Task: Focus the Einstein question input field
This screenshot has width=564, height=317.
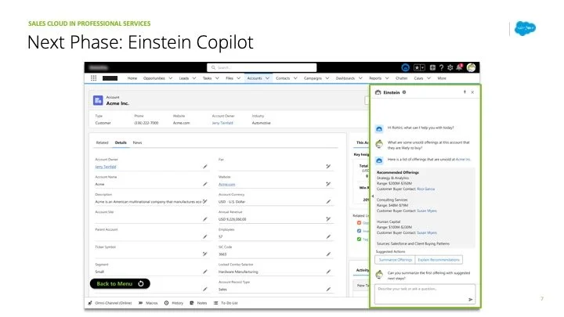Action: [x=425, y=294]
